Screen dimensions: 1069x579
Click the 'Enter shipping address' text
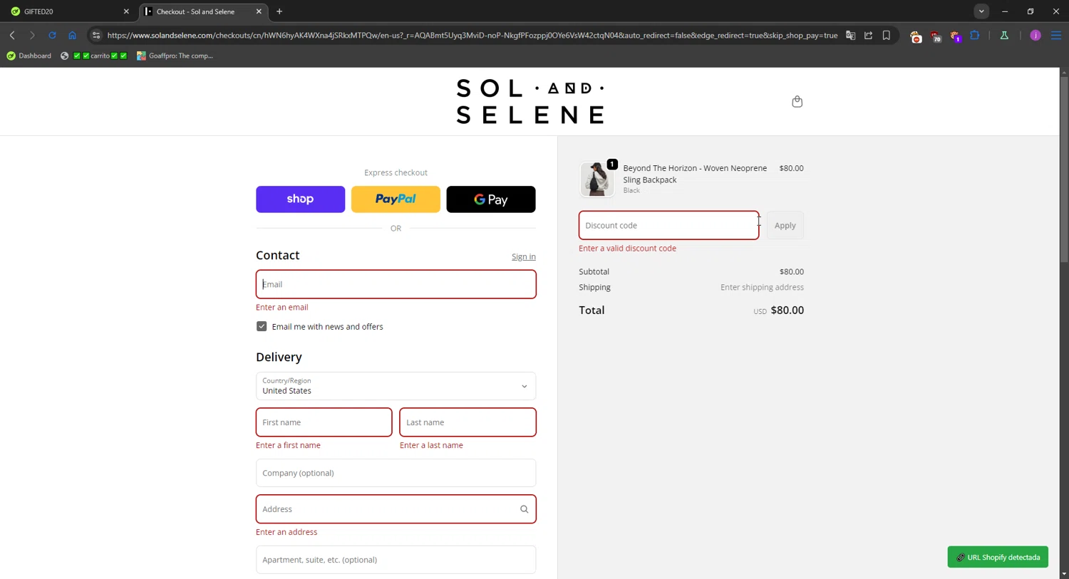point(762,288)
